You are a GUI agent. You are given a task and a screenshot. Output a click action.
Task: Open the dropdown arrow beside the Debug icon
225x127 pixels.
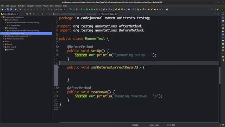84,10
